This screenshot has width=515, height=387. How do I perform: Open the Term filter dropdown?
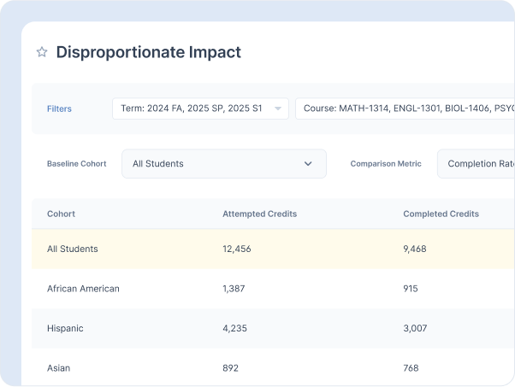tap(200, 108)
